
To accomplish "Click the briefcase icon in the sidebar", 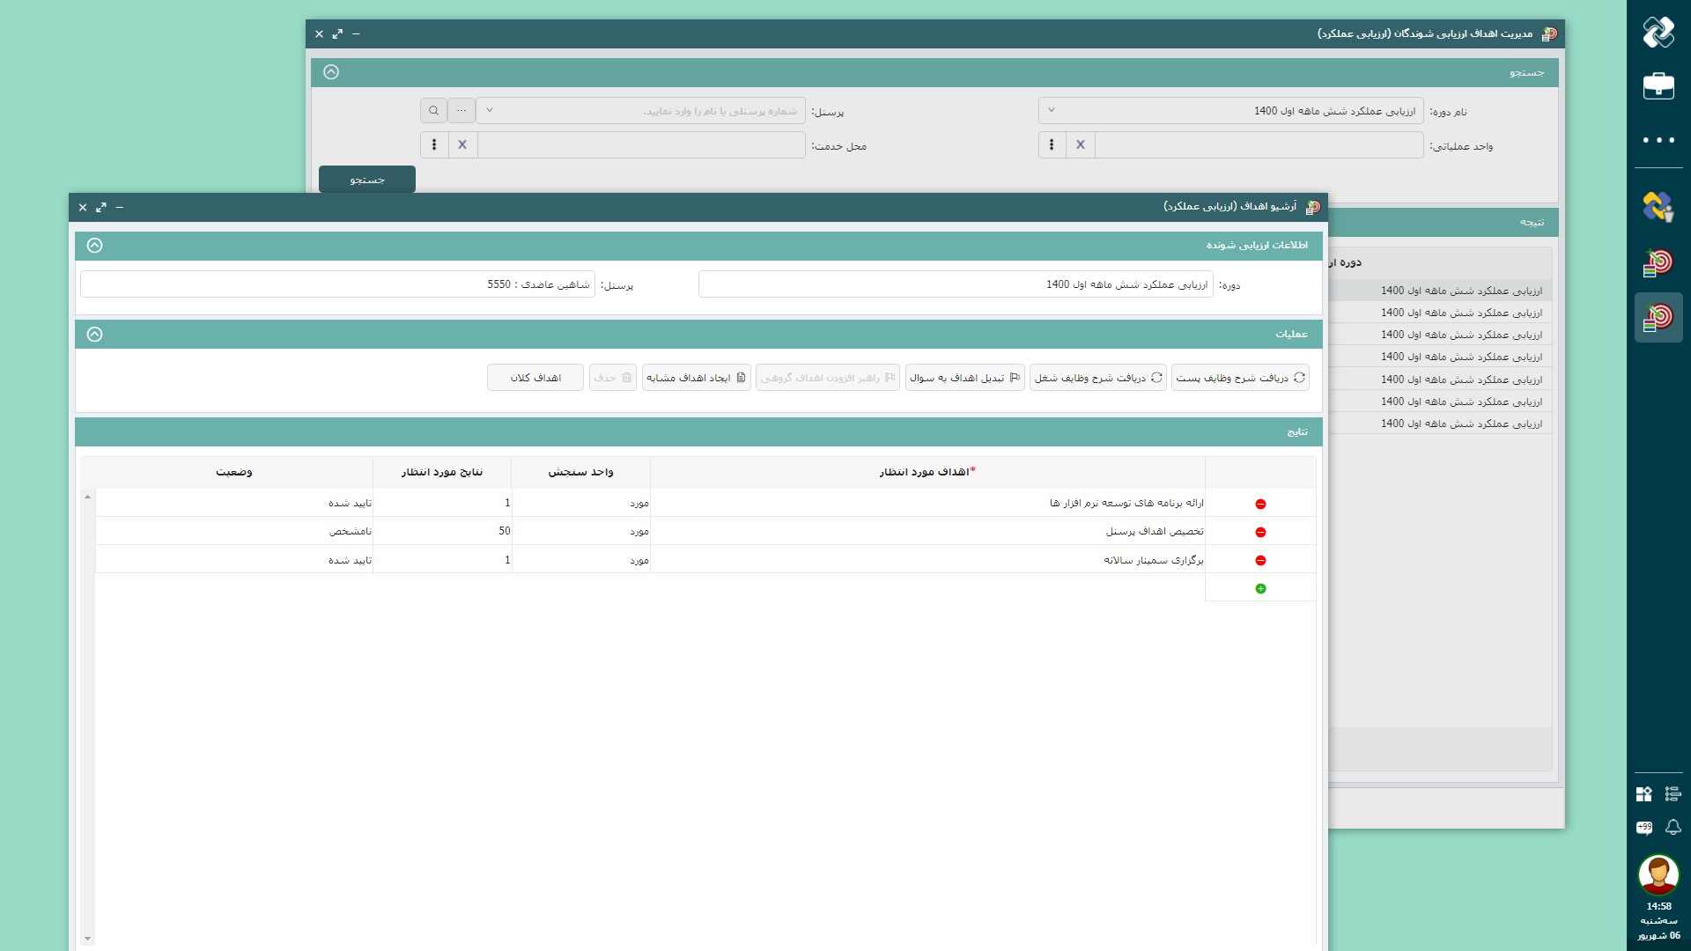I will coord(1658,86).
